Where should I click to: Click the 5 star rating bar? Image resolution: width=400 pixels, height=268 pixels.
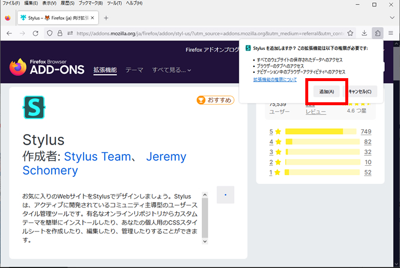click(x=321, y=132)
